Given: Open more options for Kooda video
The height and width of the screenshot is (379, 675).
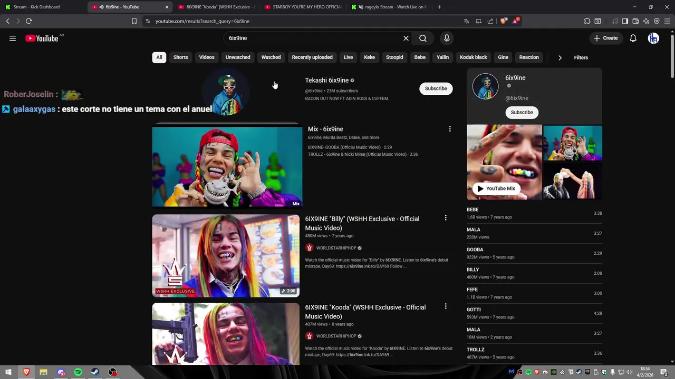Looking at the screenshot, I should pos(446,306).
